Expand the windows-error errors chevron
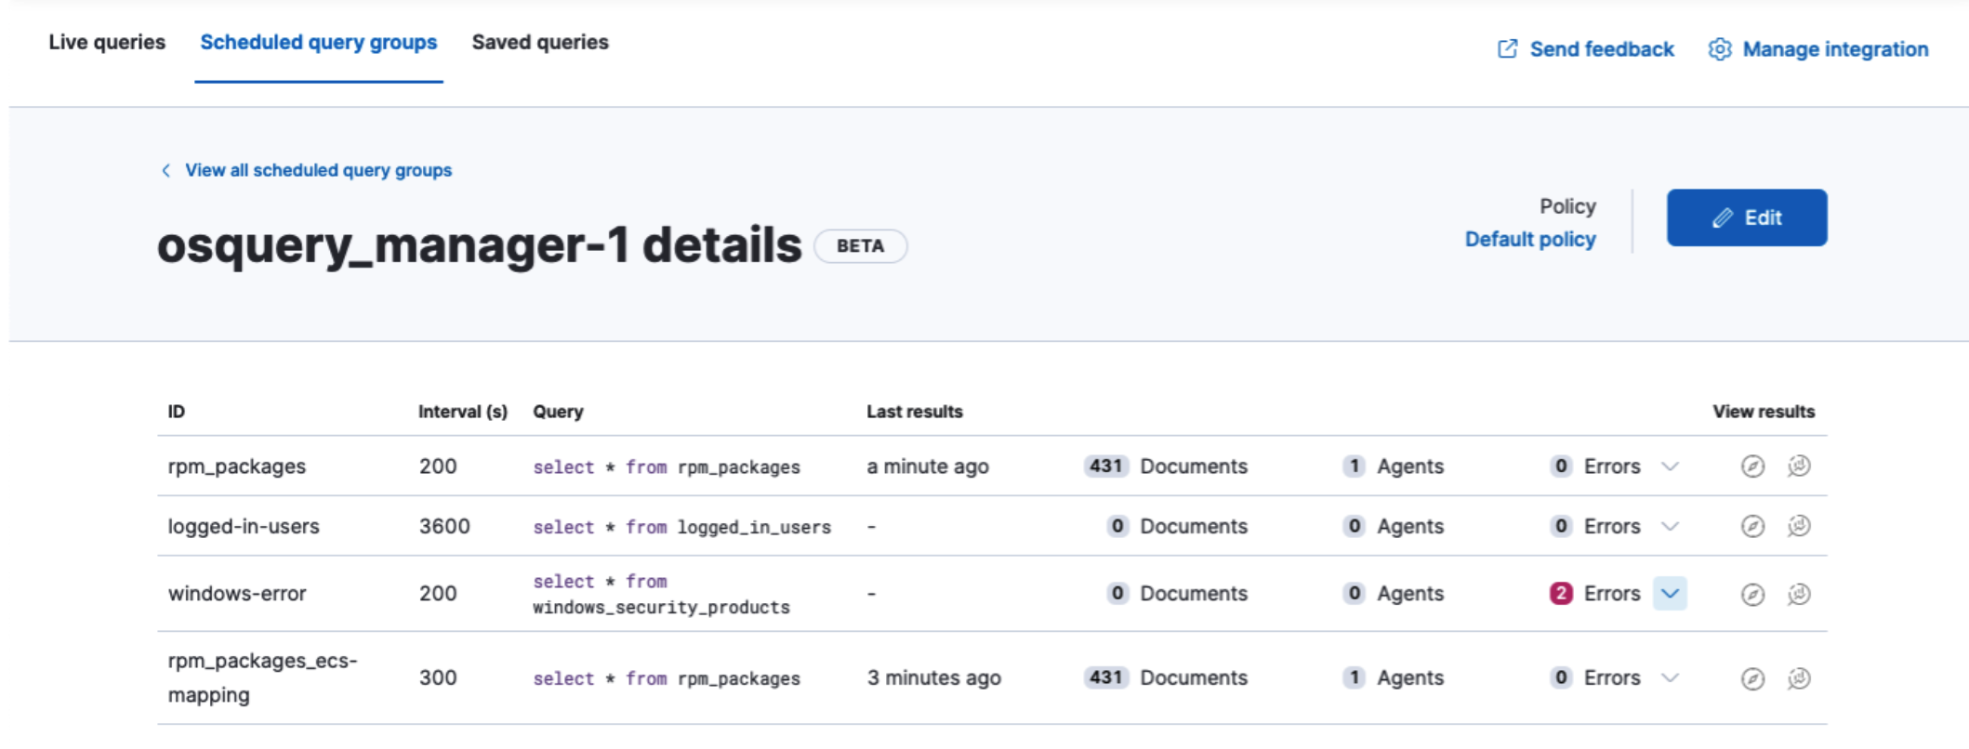The image size is (1969, 749). coord(1670,594)
